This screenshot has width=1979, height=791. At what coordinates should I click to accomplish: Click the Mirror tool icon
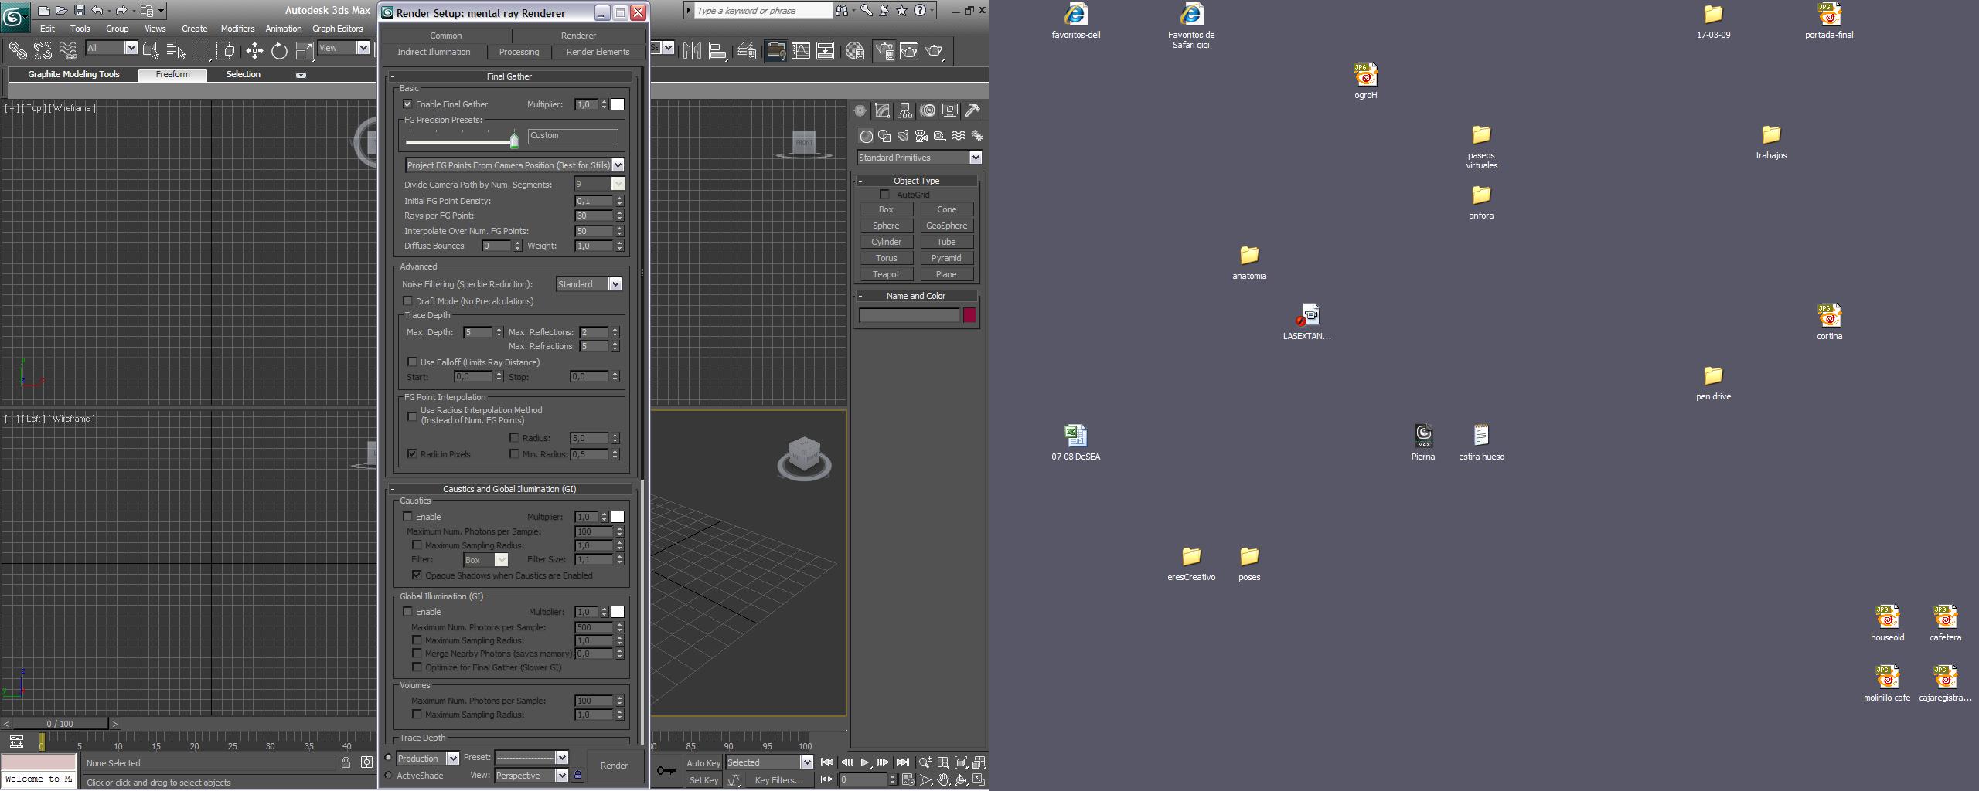(x=693, y=51)
